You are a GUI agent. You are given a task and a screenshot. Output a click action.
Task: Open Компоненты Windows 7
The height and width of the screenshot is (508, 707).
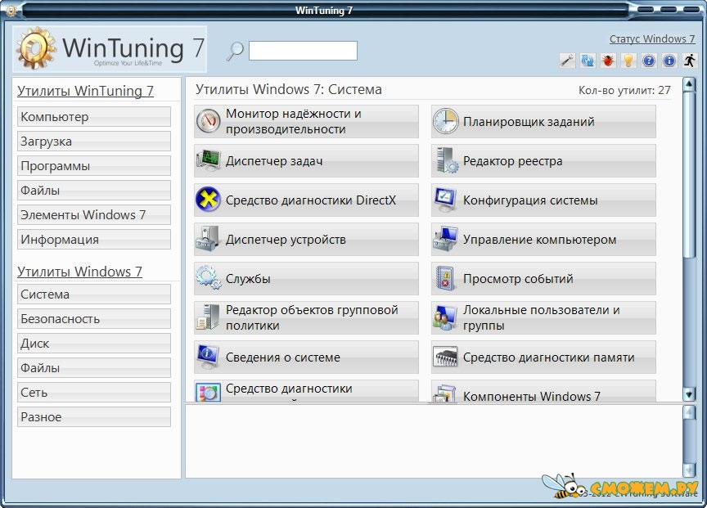pyautogui.click(x=543, y=391)
